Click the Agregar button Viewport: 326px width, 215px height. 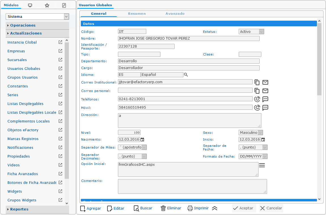pos(90,208)
